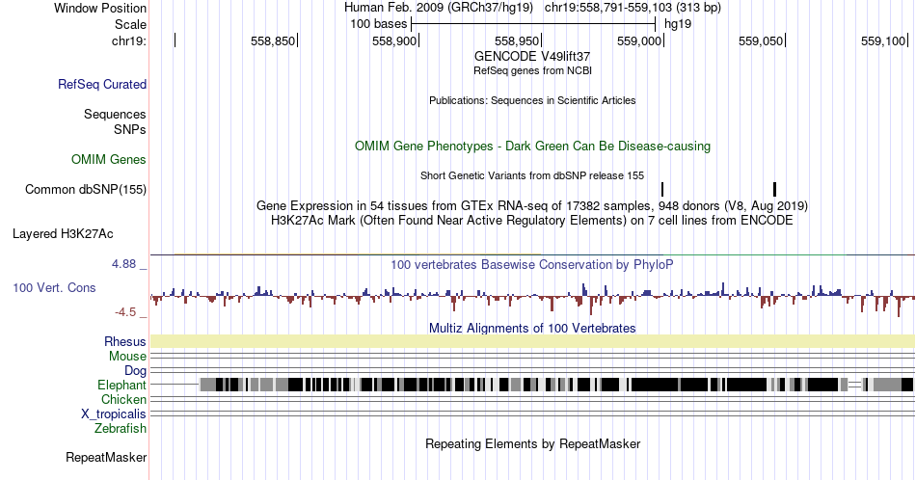Click the Elephant alignment blocks track
Viewport: 916px width, 480px height.
tap(532, 385)
